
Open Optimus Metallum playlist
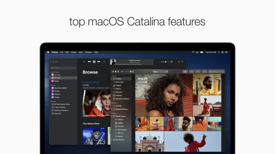point(63,110)
